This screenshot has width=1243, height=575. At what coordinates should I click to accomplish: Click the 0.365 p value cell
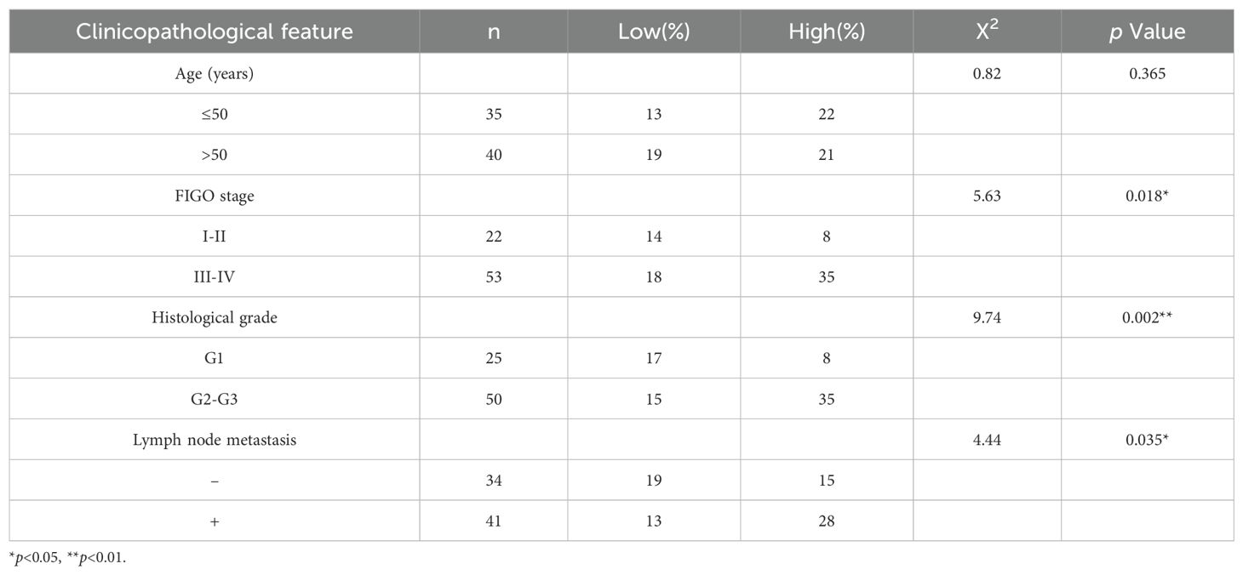tap(1147, 74)
